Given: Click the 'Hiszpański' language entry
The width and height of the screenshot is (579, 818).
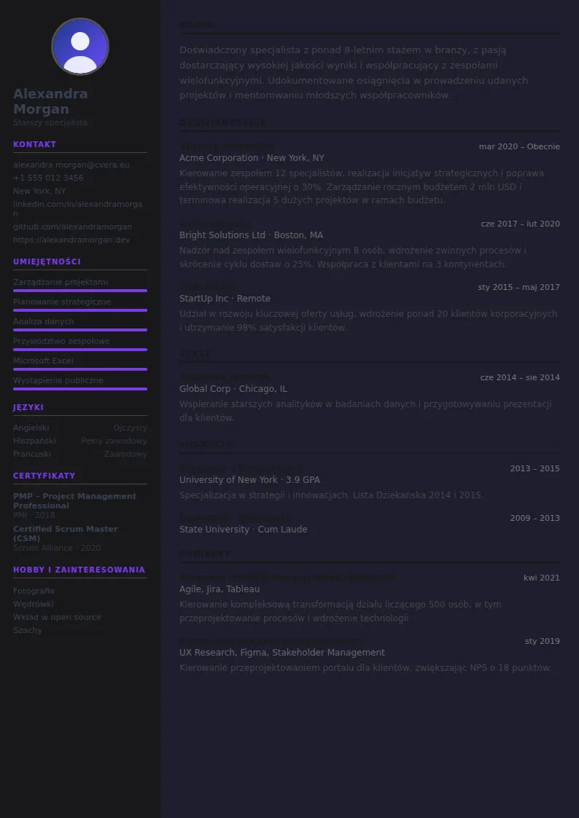Looking at the screenshot, I should (x=34, y=441).
